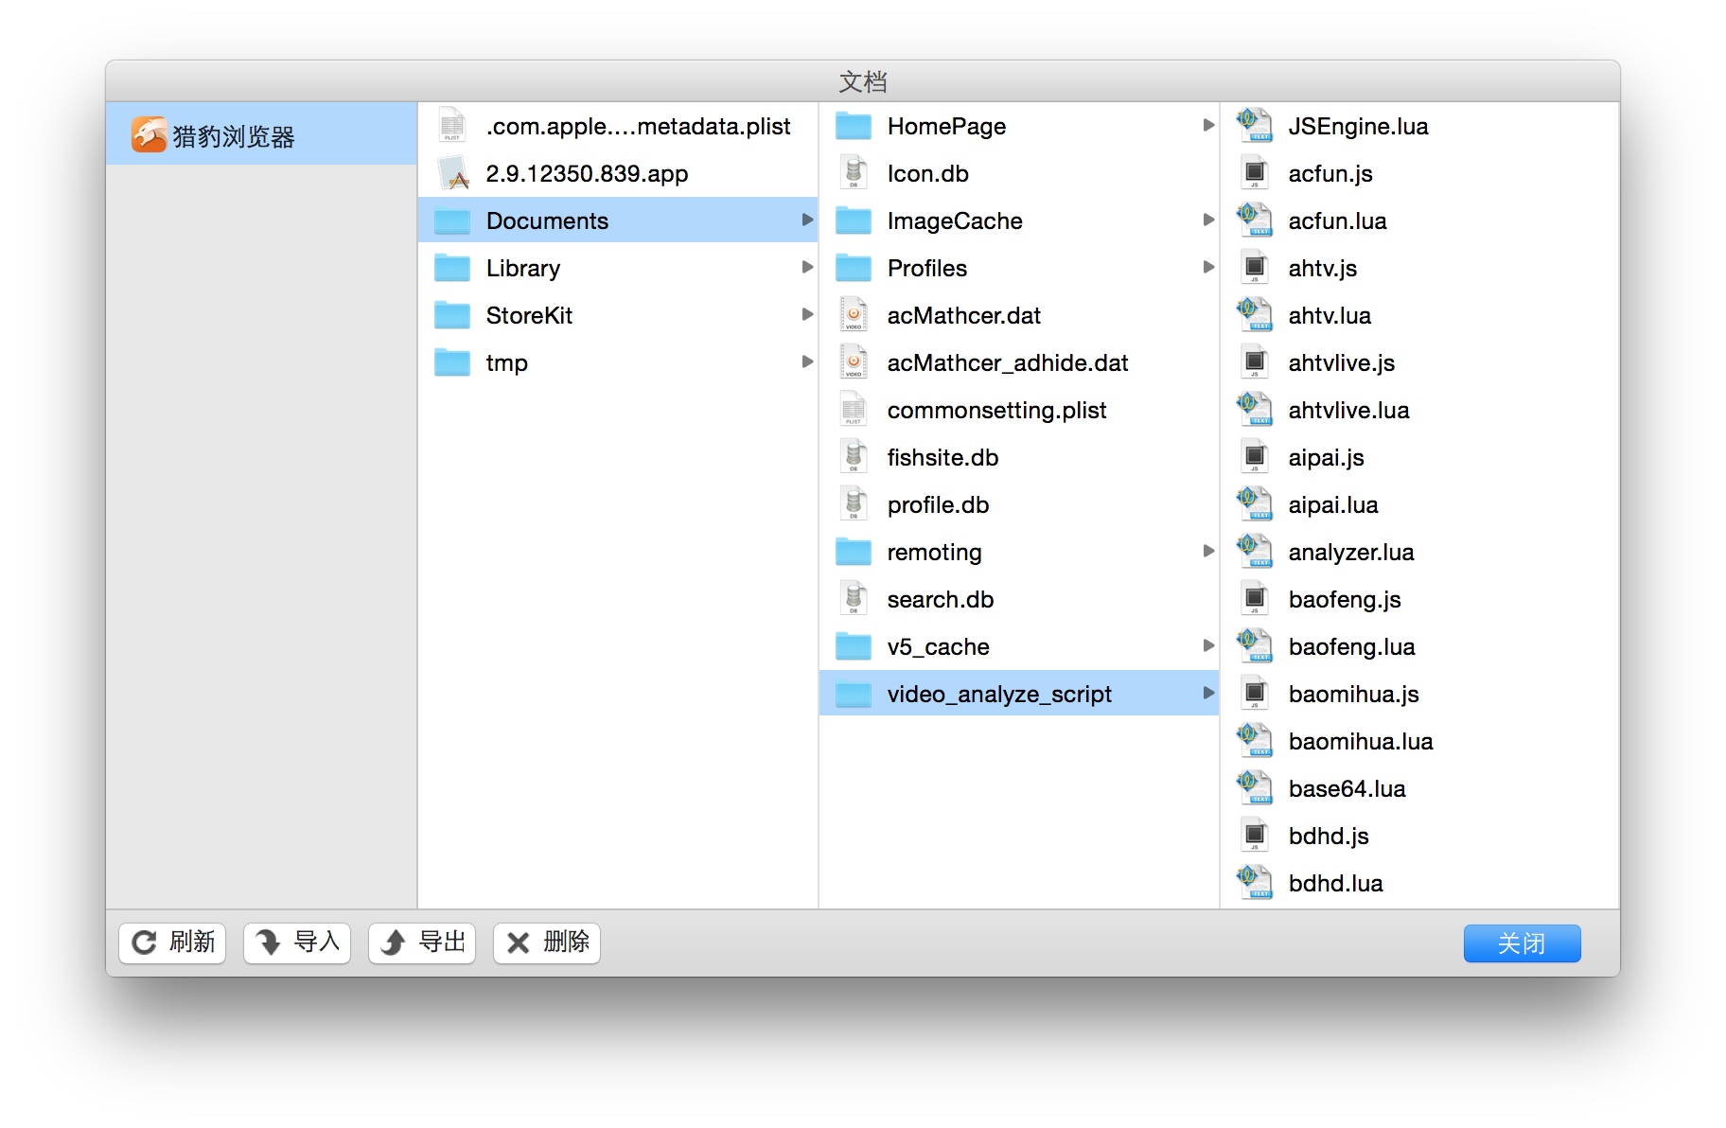Expand the tmp folder arrow
Viewport: 1726px width, 1128px height.
[807, 361]
